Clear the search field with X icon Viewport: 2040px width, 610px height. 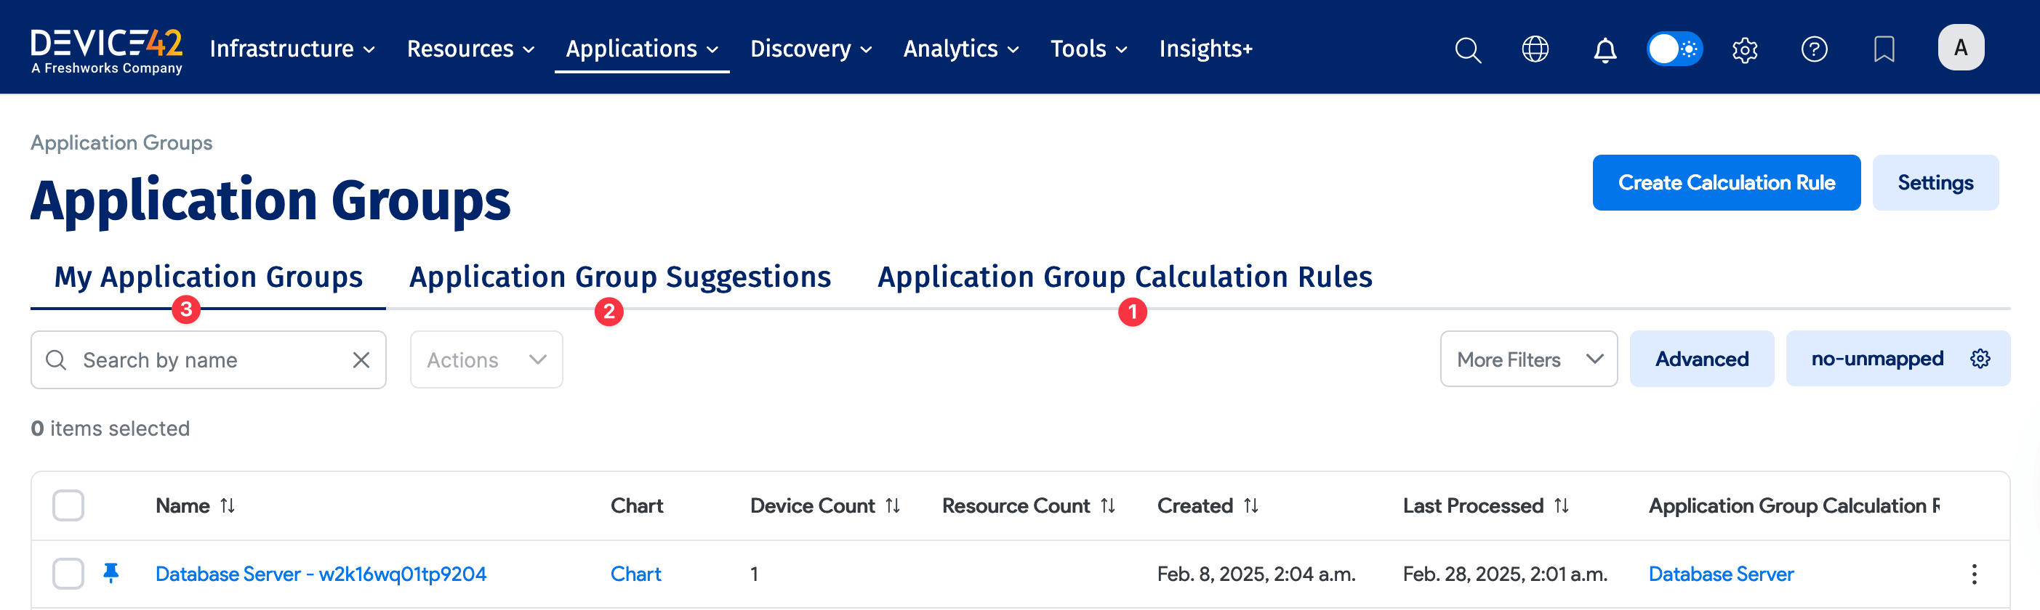click(x=361, y=360)
